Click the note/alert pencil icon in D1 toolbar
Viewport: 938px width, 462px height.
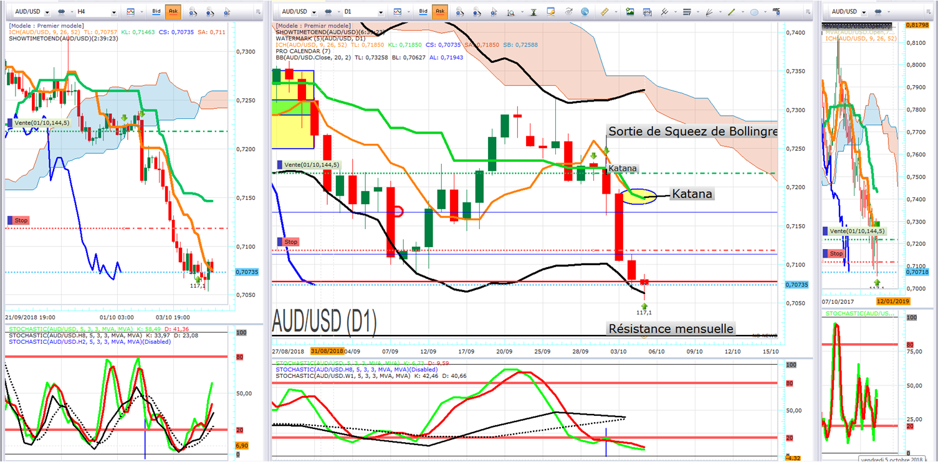(551, 12)
